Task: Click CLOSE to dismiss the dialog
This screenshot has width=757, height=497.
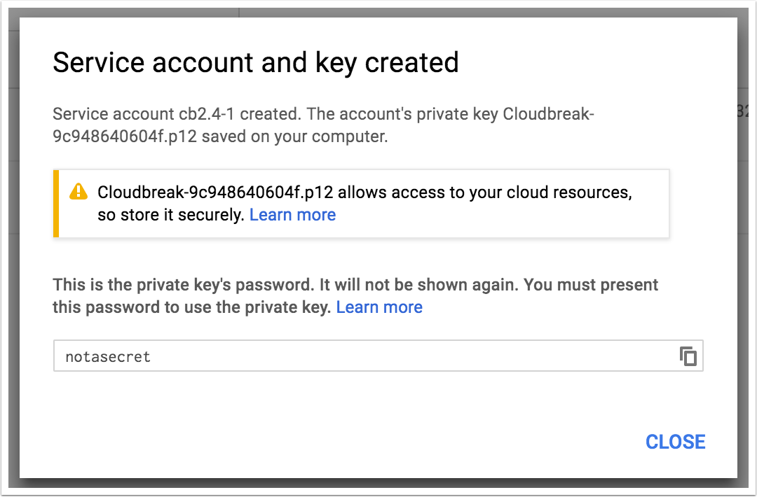Action: click(x=675, y=442)
